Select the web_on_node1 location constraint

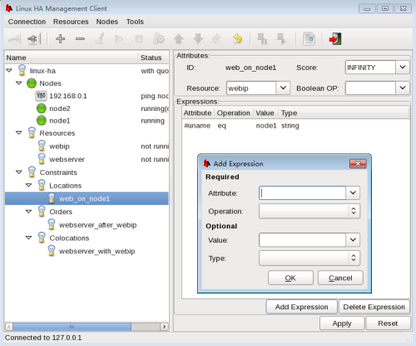[x=87, y=198]
